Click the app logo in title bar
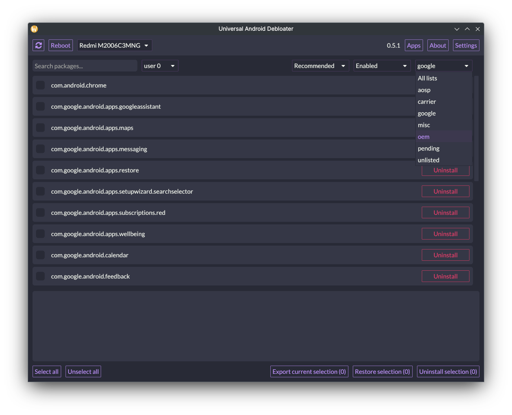The width and height of the screenshot is (512, 415). tap(34, 29)
